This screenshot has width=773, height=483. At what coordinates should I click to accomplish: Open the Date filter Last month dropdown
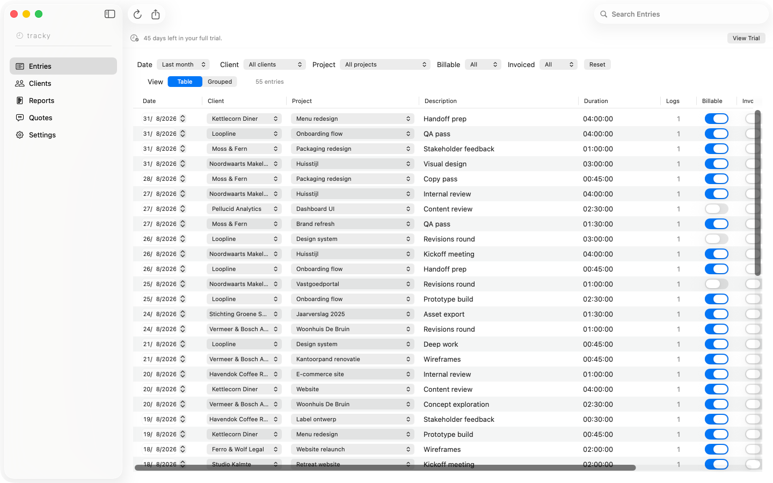(x=183, y=65)
